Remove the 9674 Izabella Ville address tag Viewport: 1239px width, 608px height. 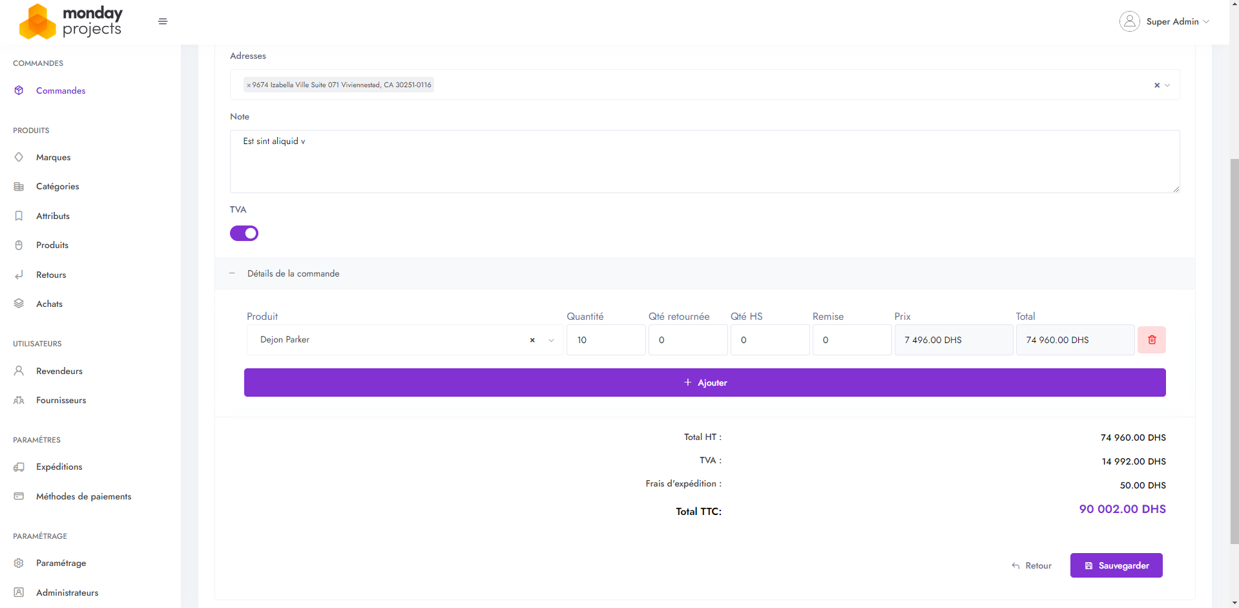(249, 85)
